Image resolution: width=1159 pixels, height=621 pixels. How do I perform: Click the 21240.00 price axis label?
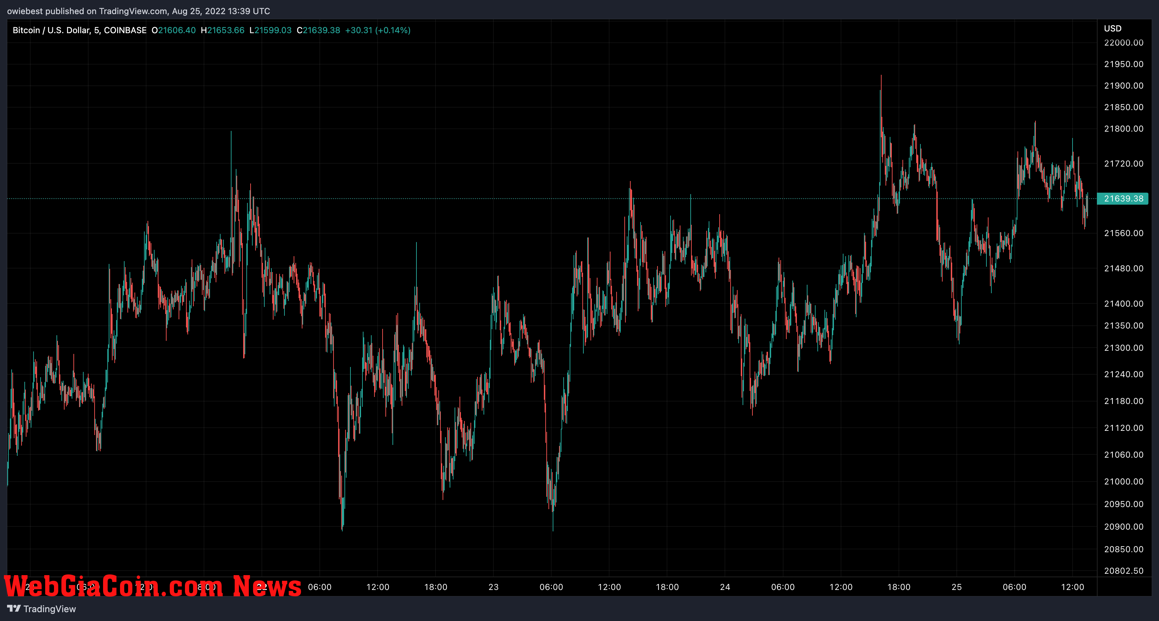pyautogui.click(x=1123, y=374)
